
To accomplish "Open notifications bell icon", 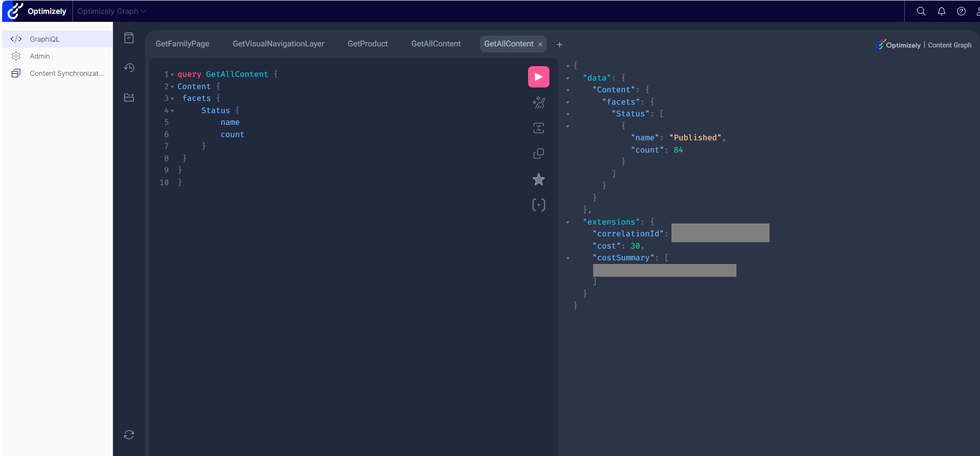I will point(942,11).
